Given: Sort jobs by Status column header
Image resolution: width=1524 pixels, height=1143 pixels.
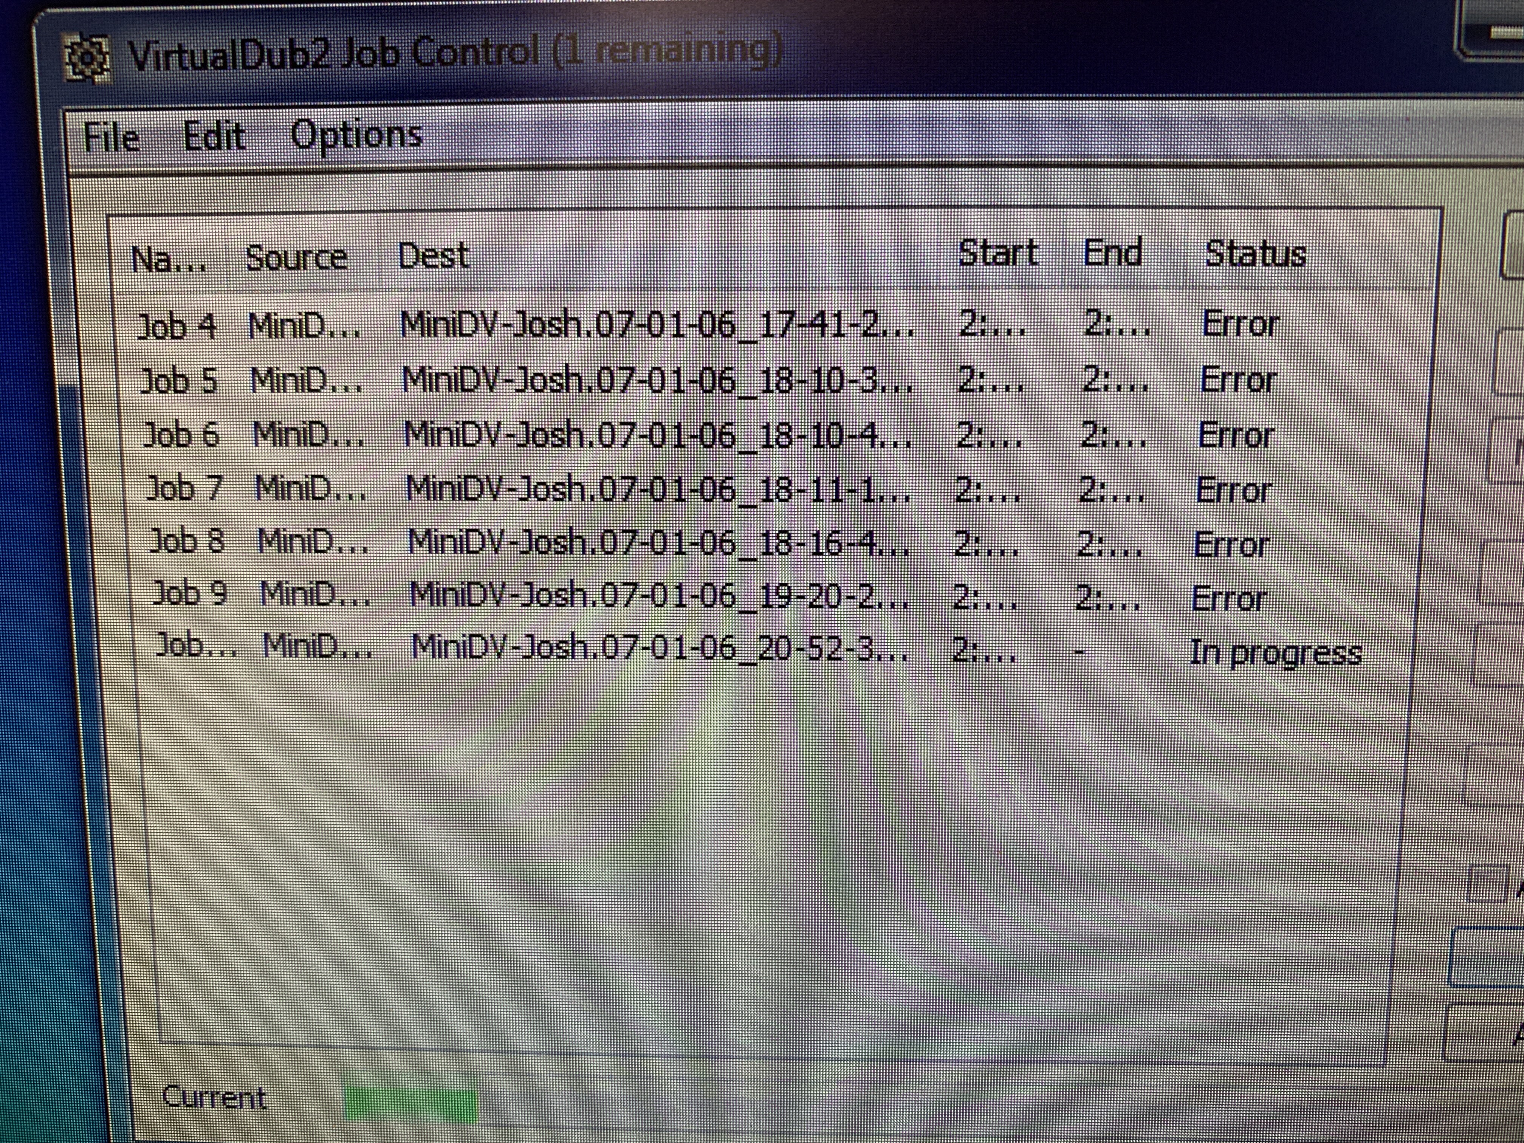Looking at the screenshot, I should [1255, 254].
